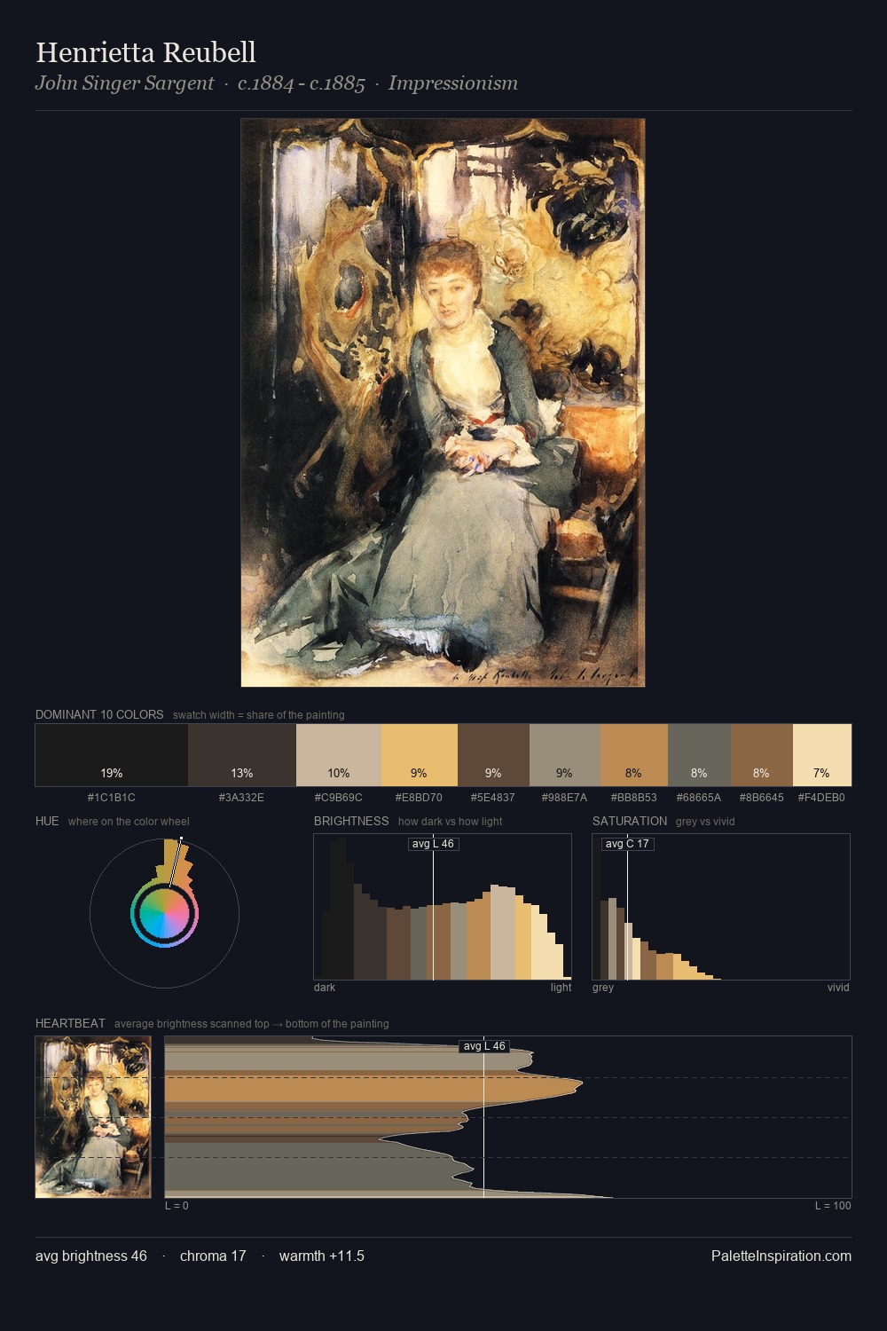This screenshot has width=887, height=1331.
Task: Click the avg C 17 saturation label
Action: coord(627,844)
